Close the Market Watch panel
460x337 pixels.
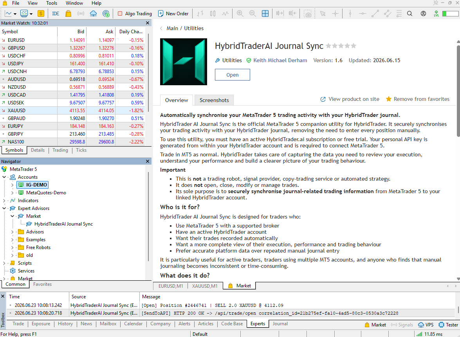pos(147,23)
